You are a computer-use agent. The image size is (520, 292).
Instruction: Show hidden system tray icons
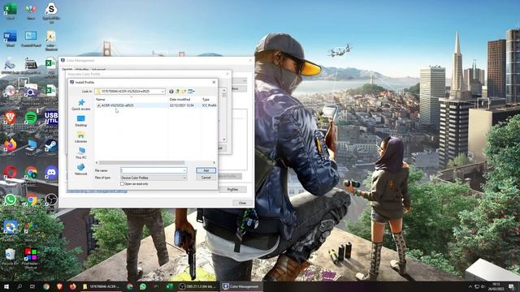pyautogui.click(x=470, y=286)
